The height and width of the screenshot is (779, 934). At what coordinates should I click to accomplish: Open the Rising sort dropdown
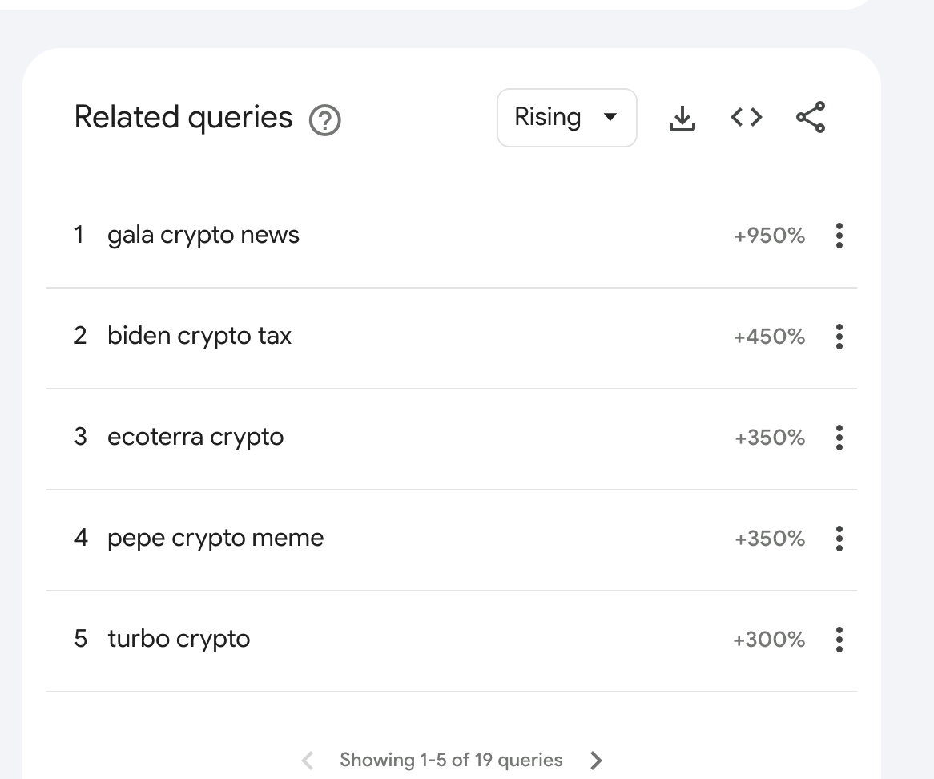pyautogui.click(x=566, y=118)
